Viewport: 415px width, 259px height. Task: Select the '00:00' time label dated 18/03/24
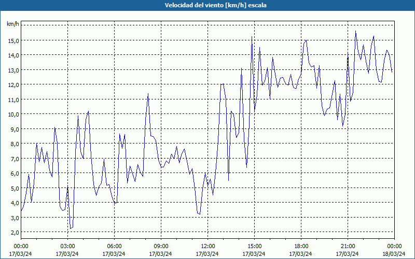[x=394, y=247]
